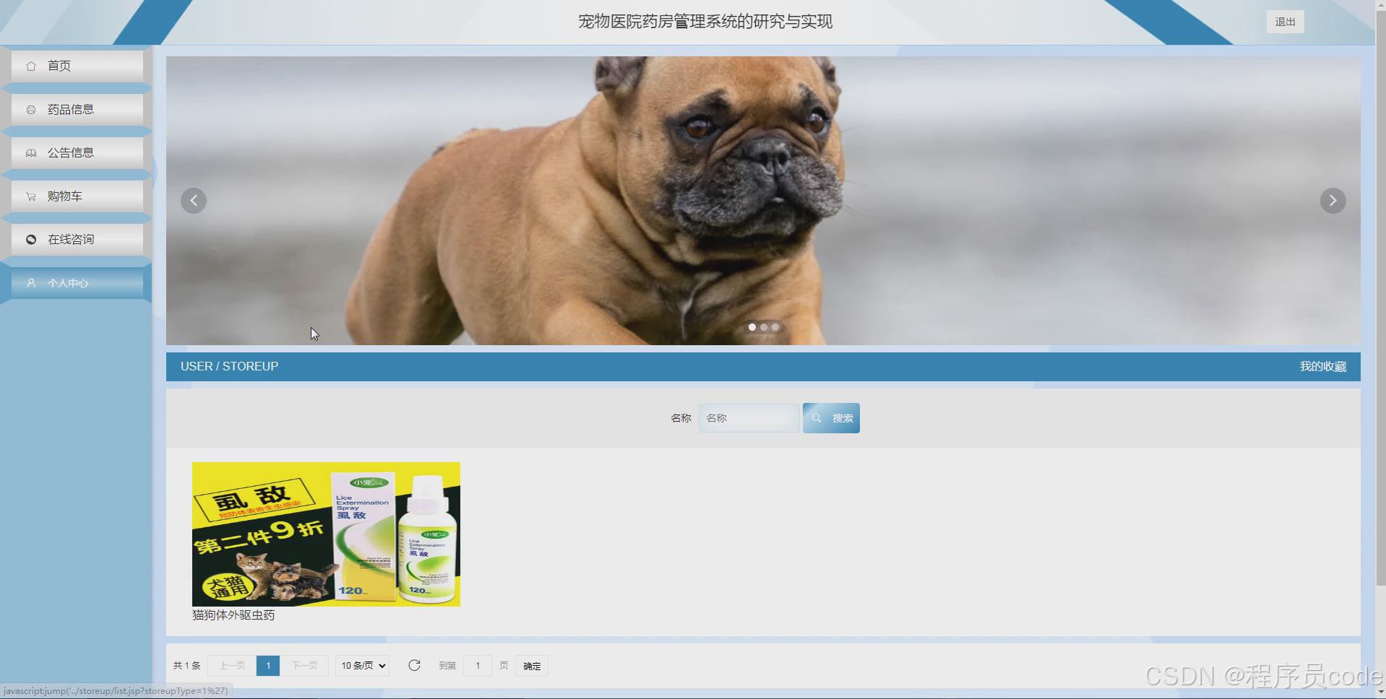Open the 10条/页 page size dropdown
Screen dimensions: 1386x699
[x=361, y=665]
